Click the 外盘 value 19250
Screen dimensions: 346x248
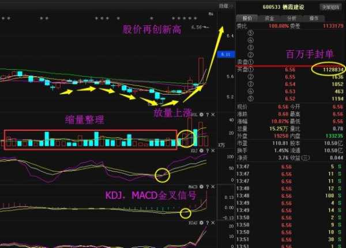tap(281, 136)
